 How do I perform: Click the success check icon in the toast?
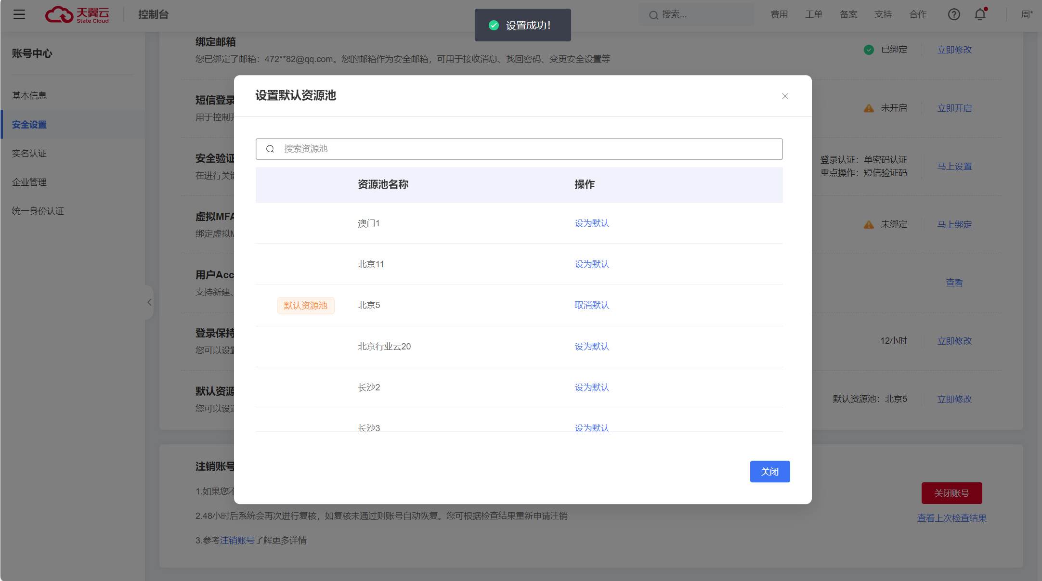click(494, 25)
